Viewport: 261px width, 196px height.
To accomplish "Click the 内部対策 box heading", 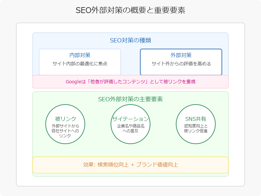I will click(80, 55).
